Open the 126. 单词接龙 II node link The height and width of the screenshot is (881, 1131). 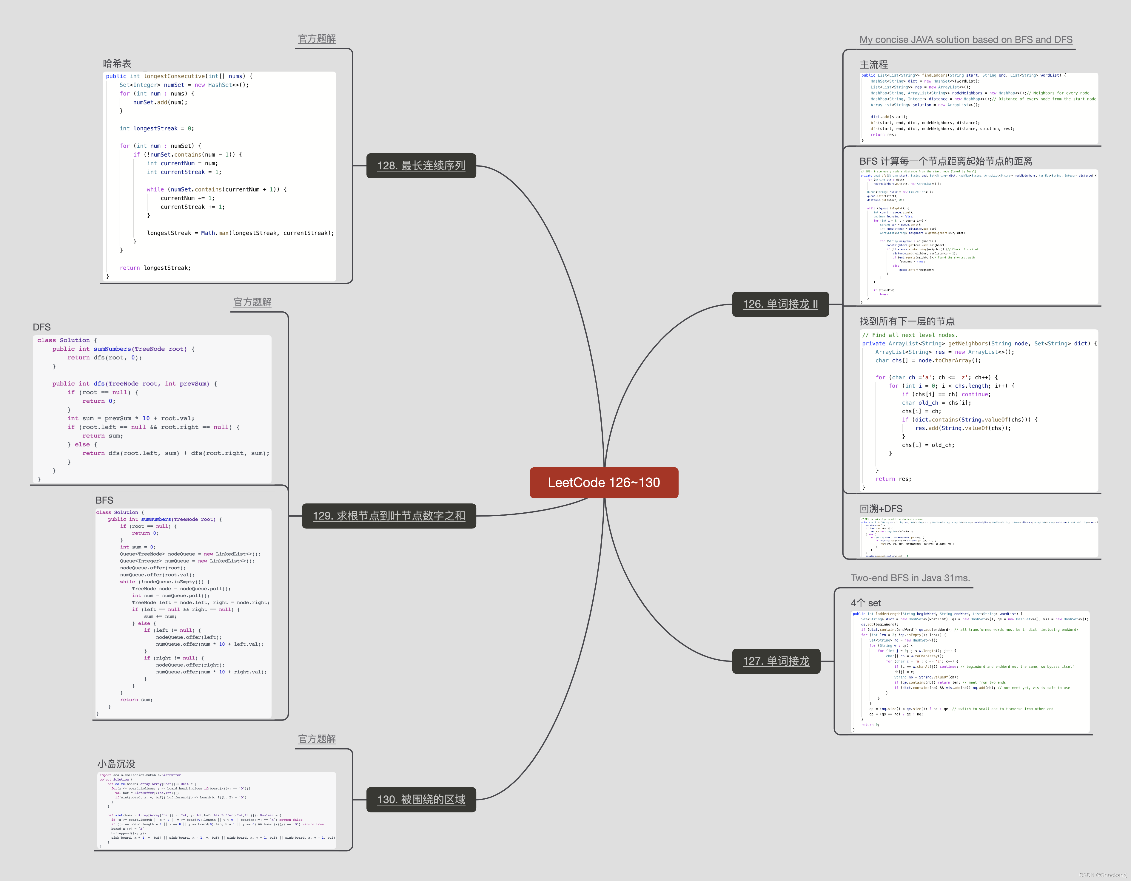[x=780, y=304]
